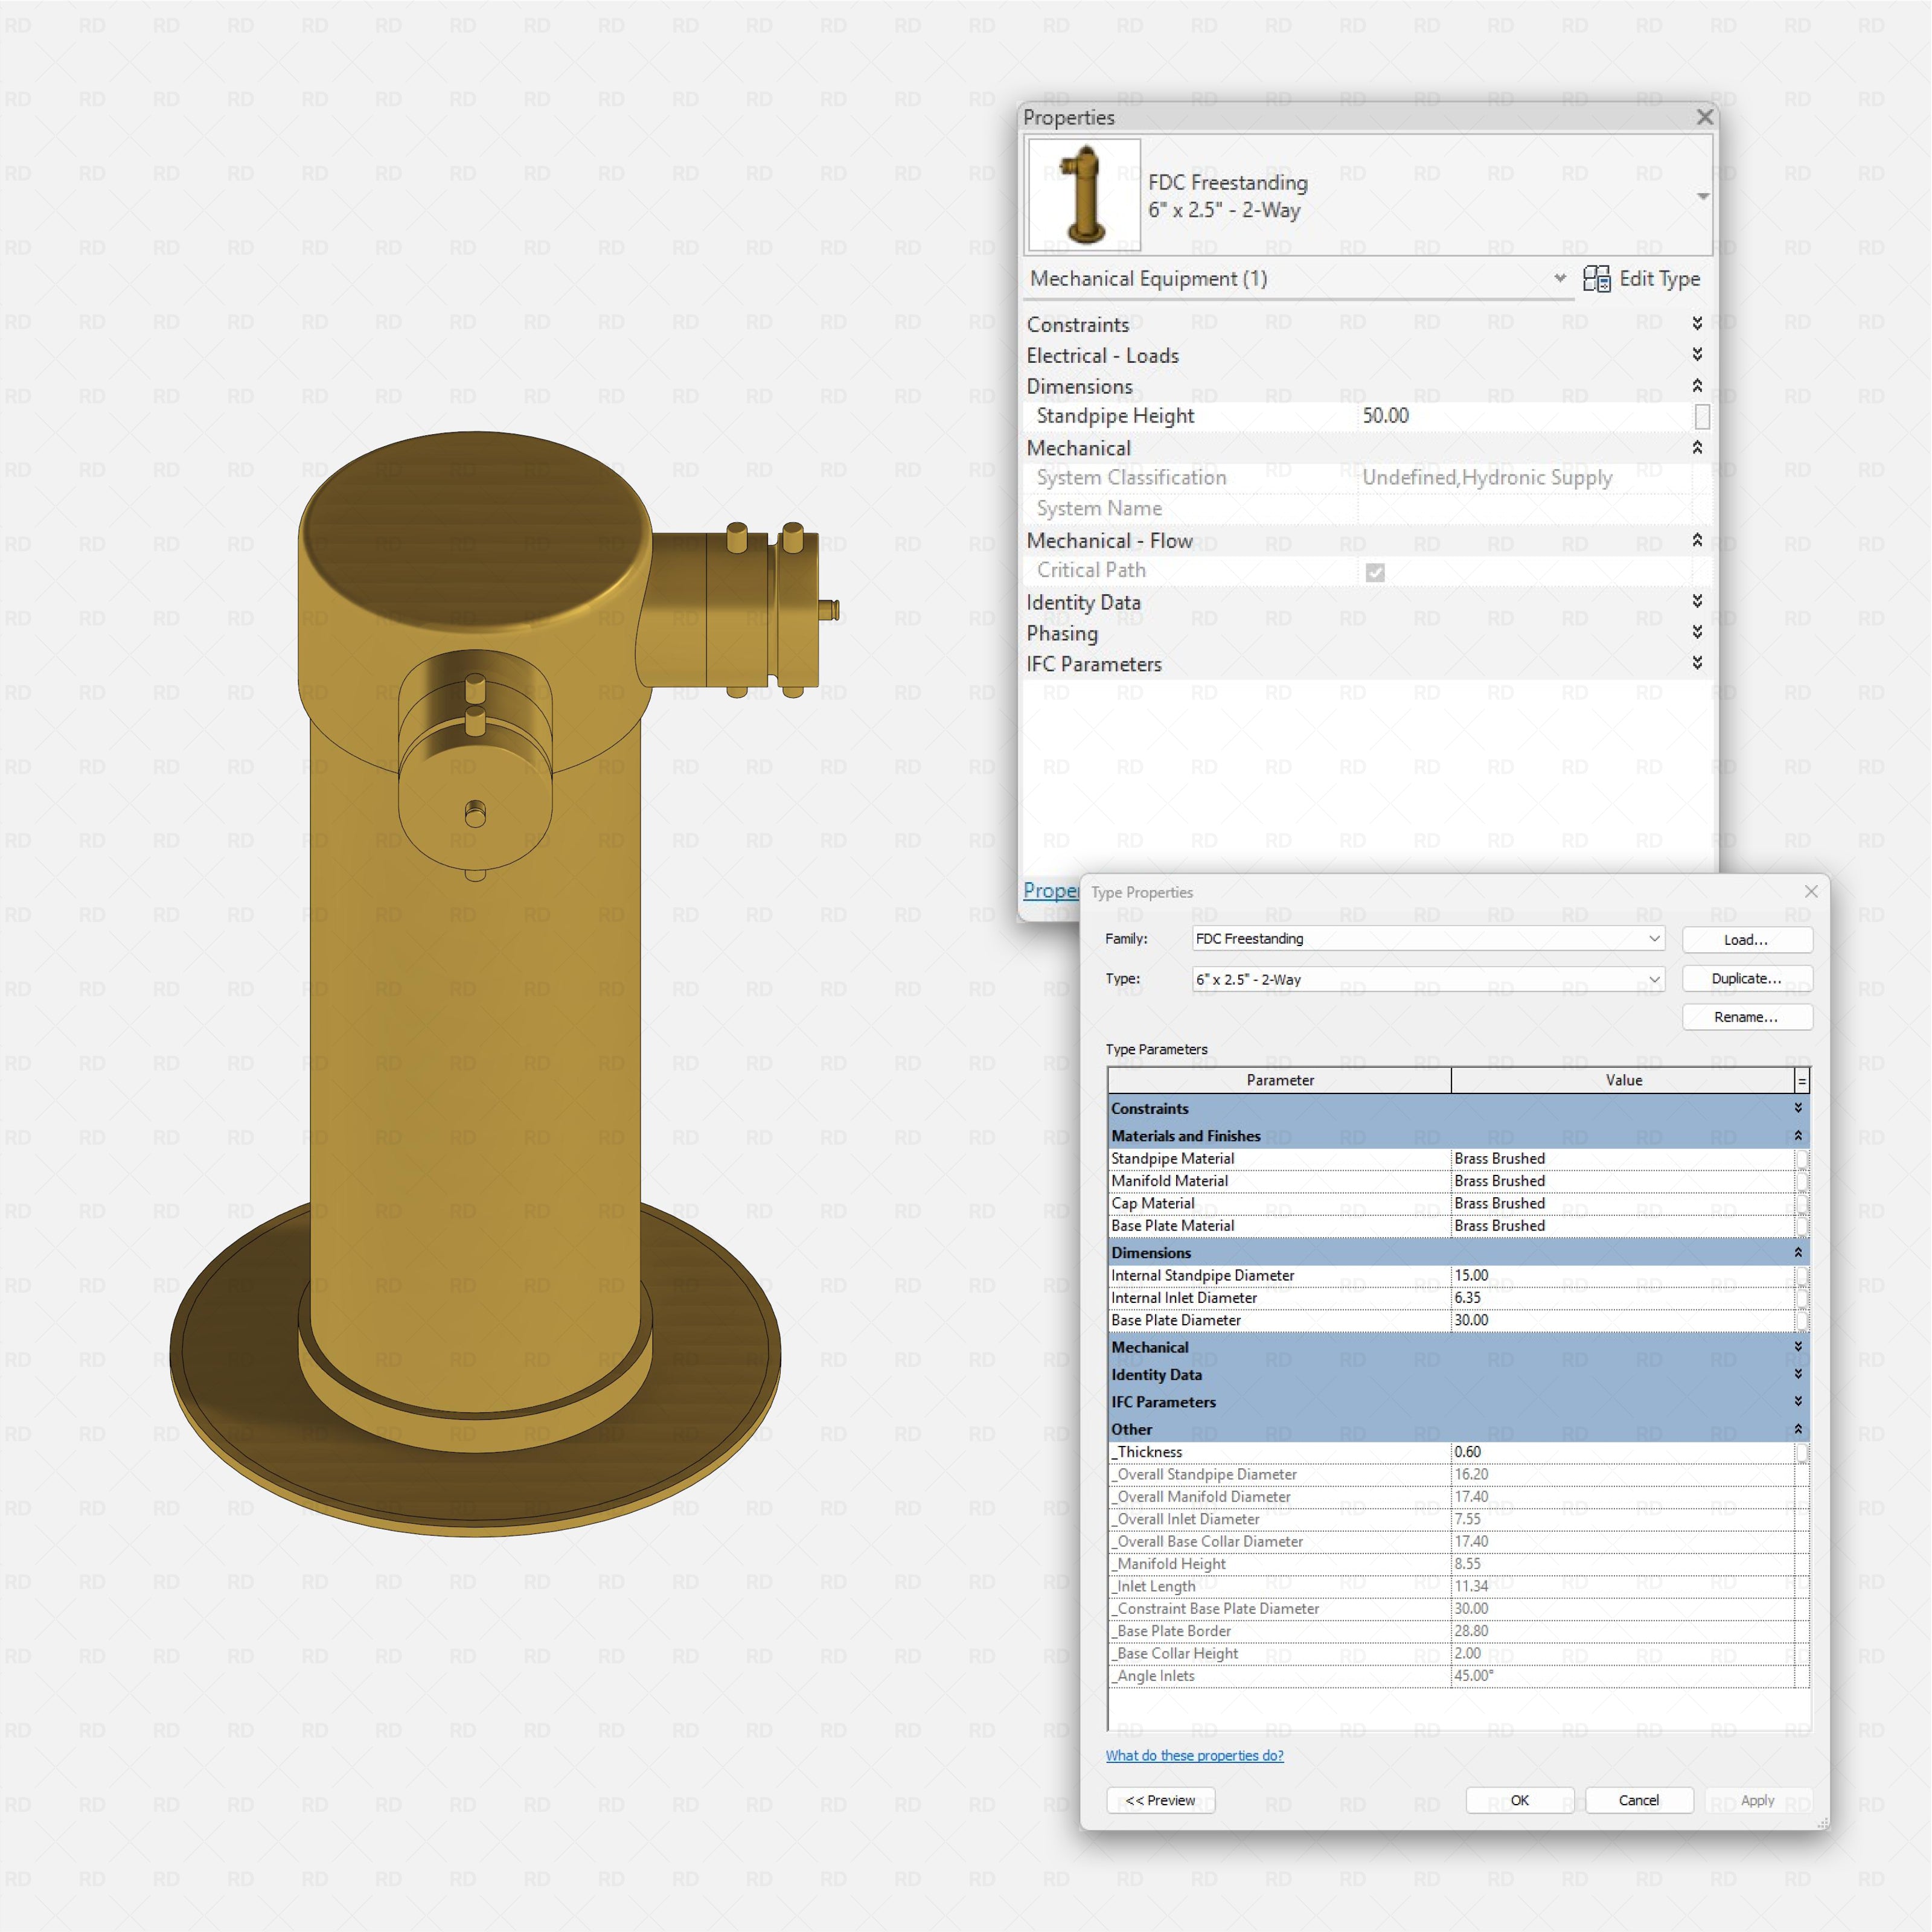1932x1932 pixels.
Task: Toggle the Critical Path checkbox
Action: pyautogui.click(x=1375, y=572)
